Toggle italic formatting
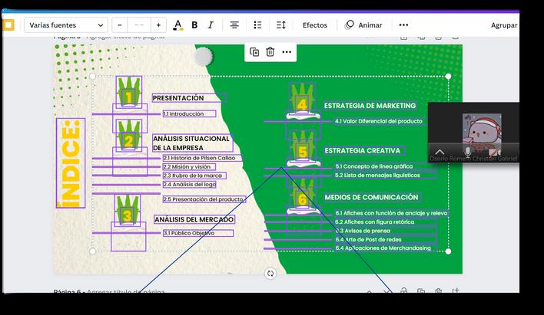Viewport: 544px width, 315px height. [x=211, y=25]
